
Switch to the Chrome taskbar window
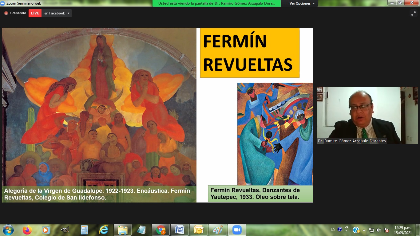161,230
